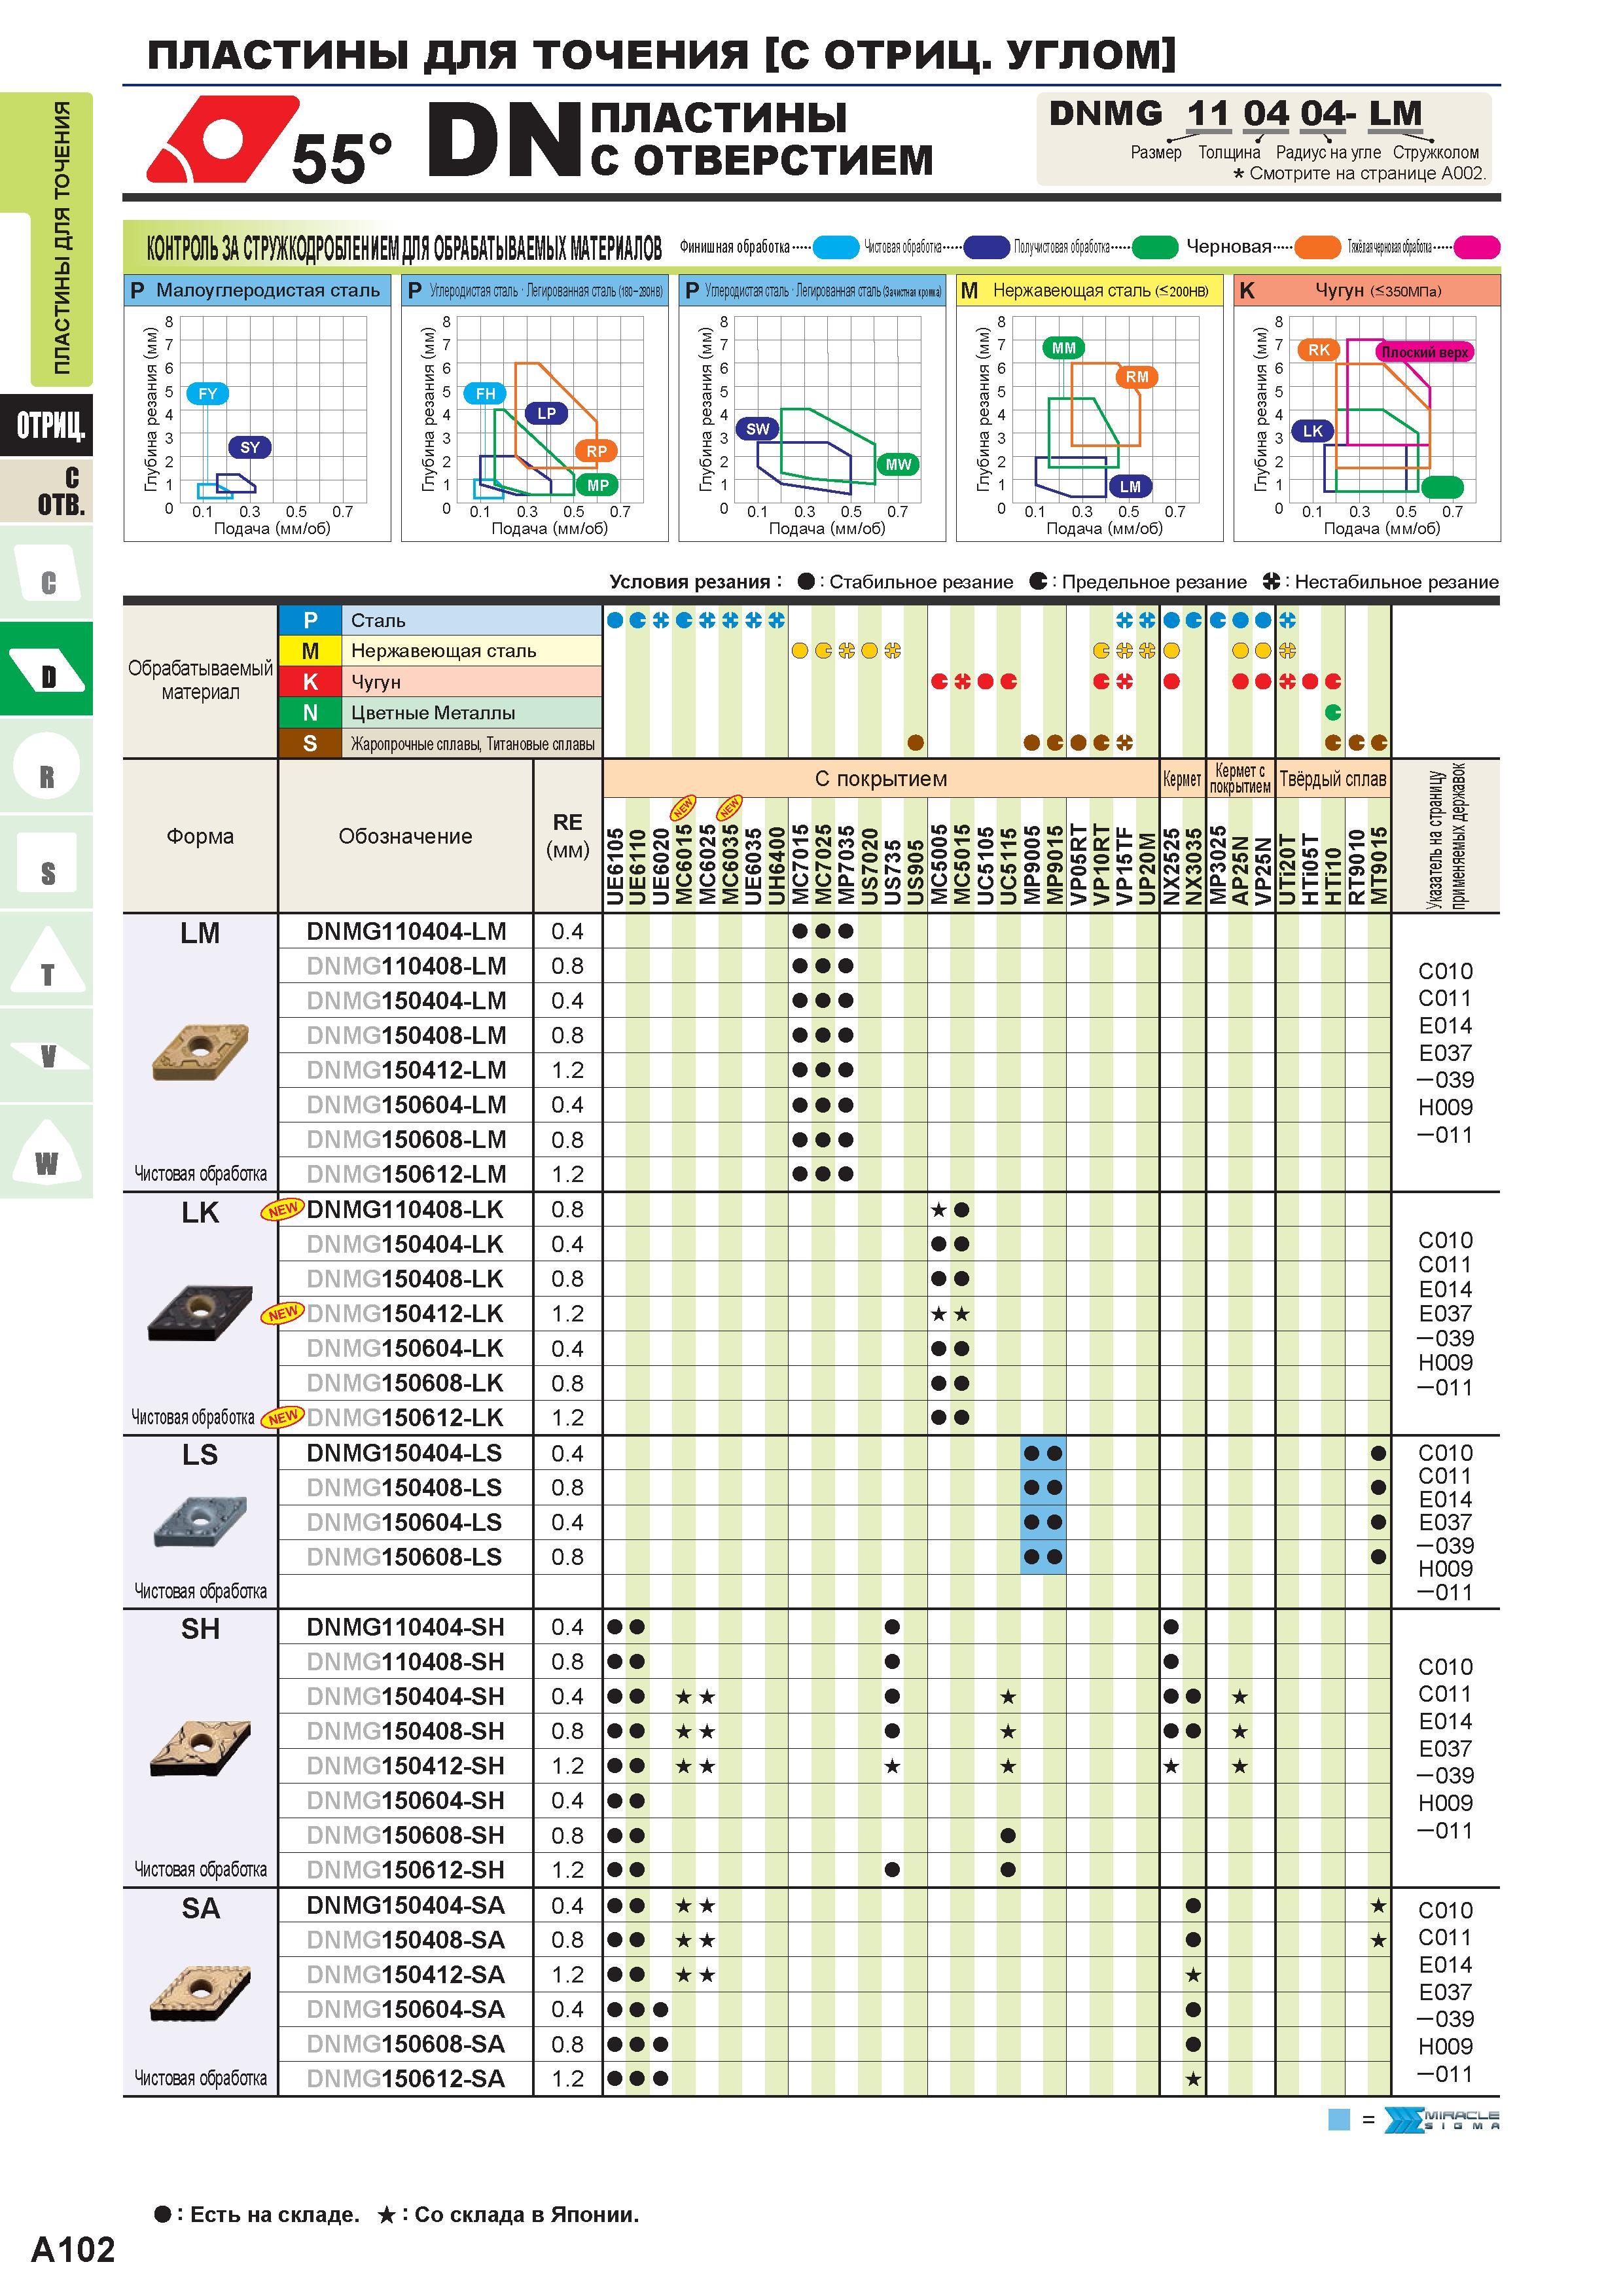Click designation 'DNMG150404-LK'
Image resolution: width=1623 pixels, height=2296 pixels.
(x=405, y=1244)
